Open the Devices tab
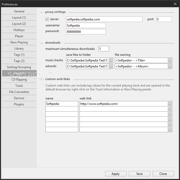The height and width of the screenshot is (180, 180). coord(19,98)
